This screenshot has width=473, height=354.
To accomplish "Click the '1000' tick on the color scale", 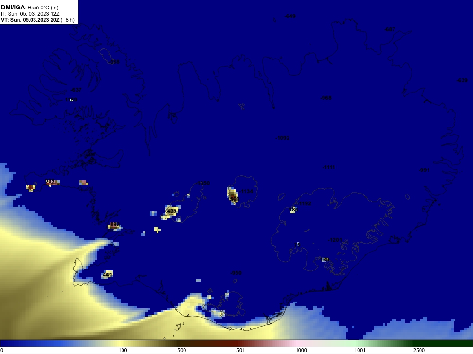I will pyautogui.click(x=301, y=350).
